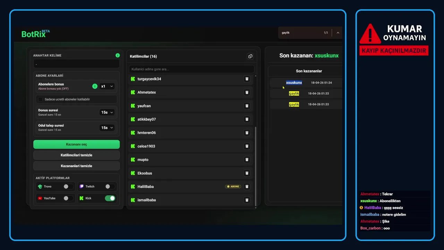Screen dimensions: 444x250
Task: Copy participants list with copy icon
Action: click(x=250, y=56)
